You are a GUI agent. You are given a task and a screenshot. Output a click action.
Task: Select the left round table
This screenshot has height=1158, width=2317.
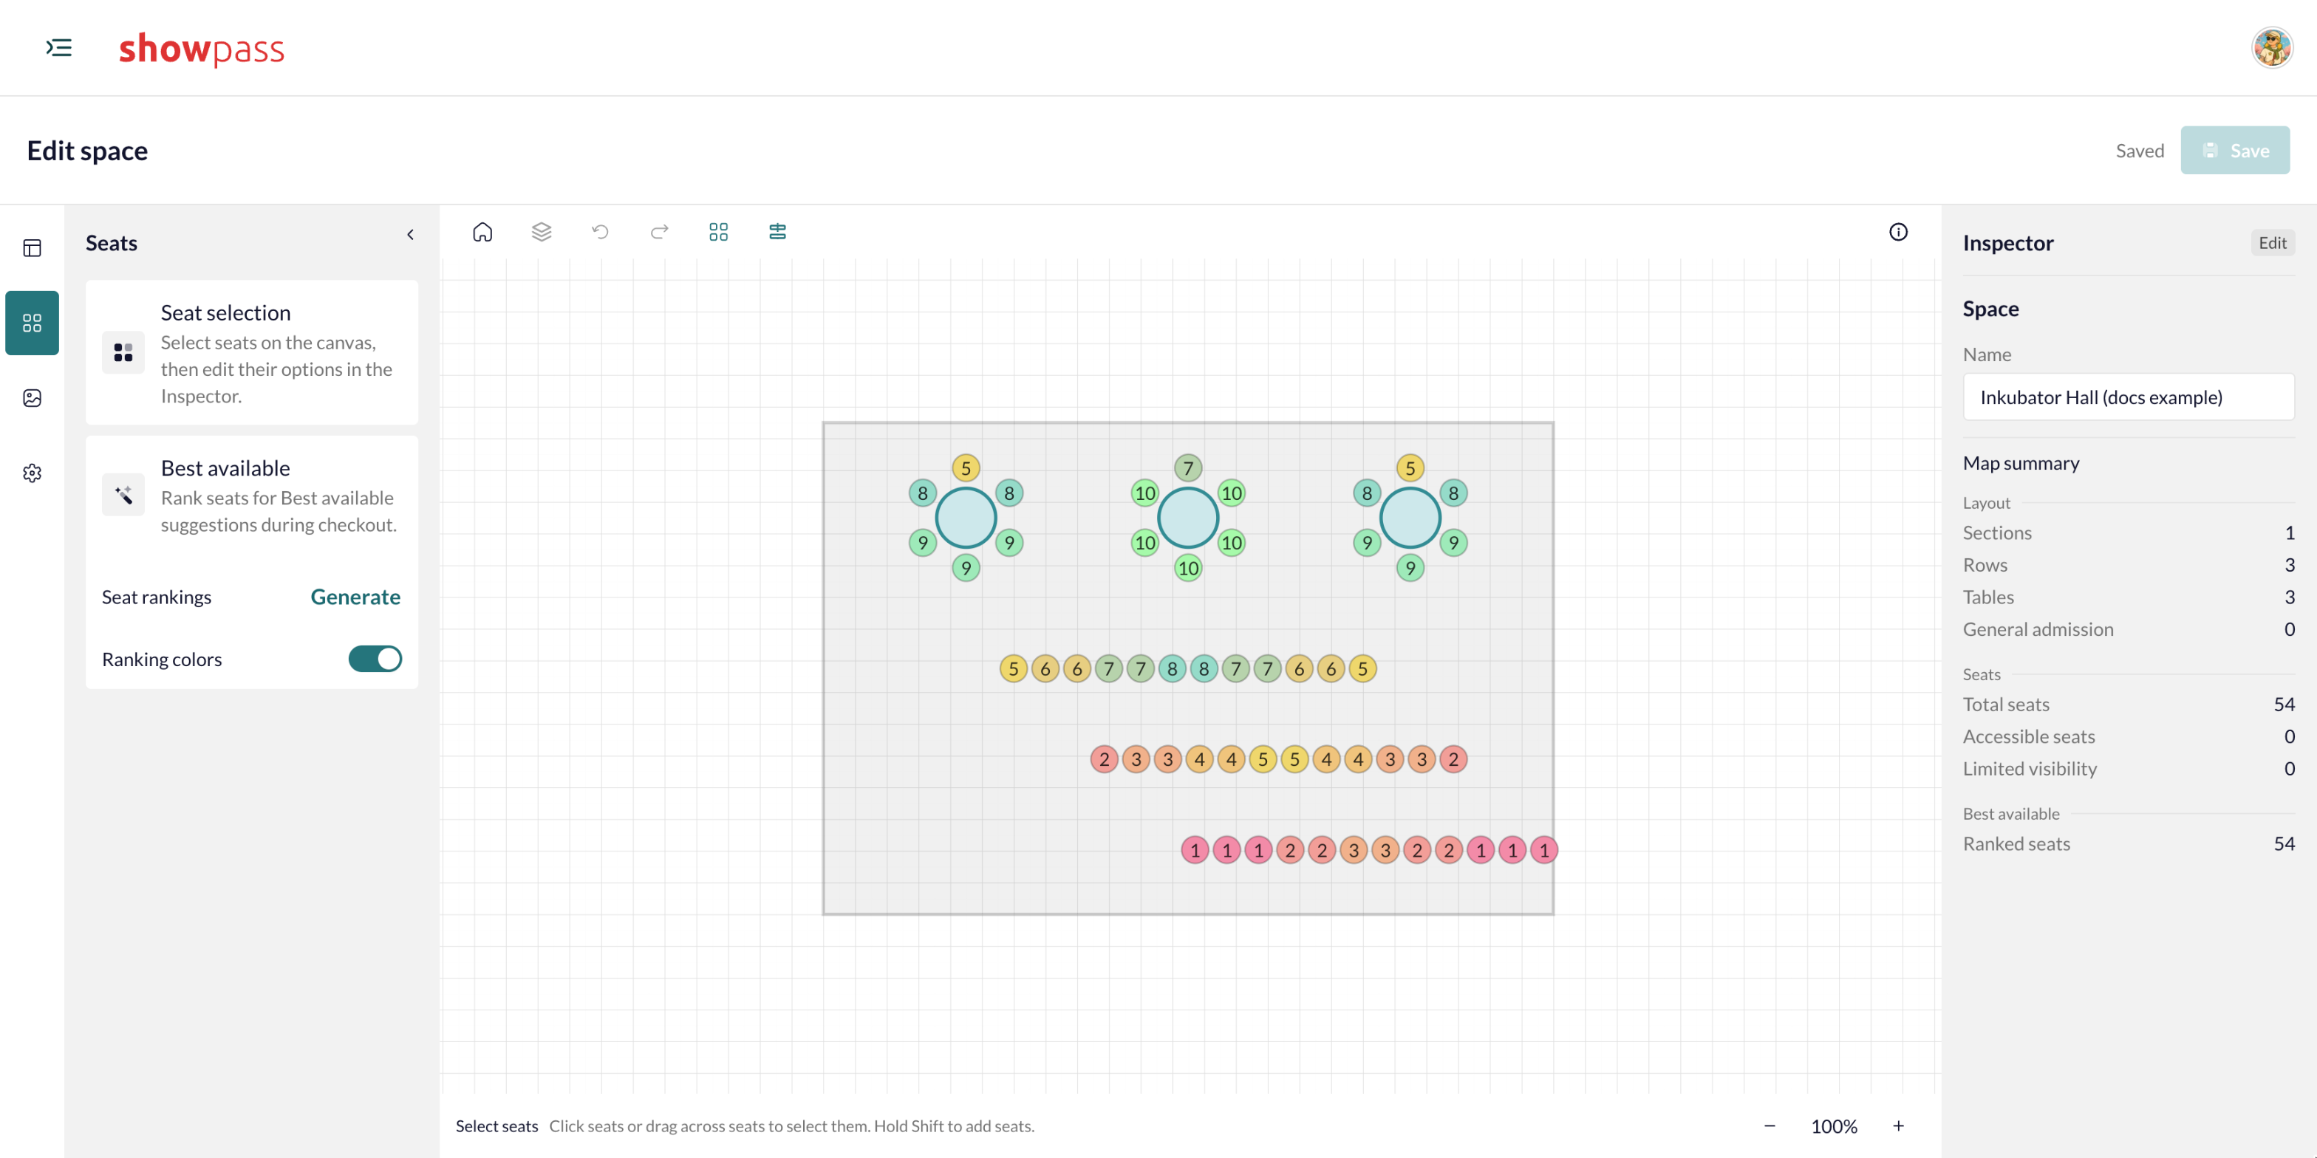[x=965, y=518]
